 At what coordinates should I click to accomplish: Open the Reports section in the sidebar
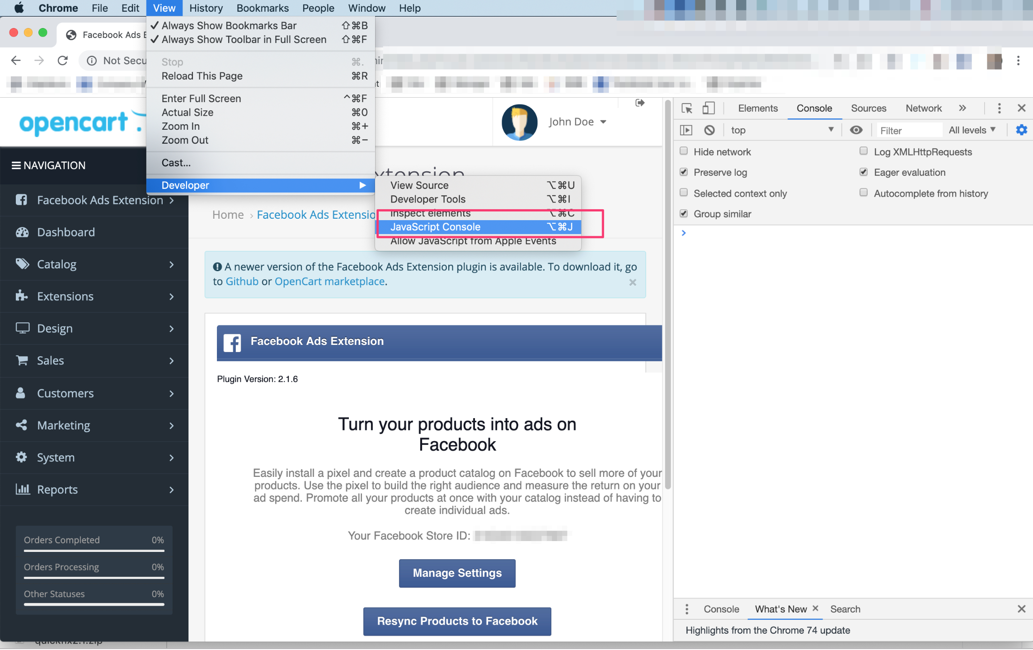coord(57,489)
